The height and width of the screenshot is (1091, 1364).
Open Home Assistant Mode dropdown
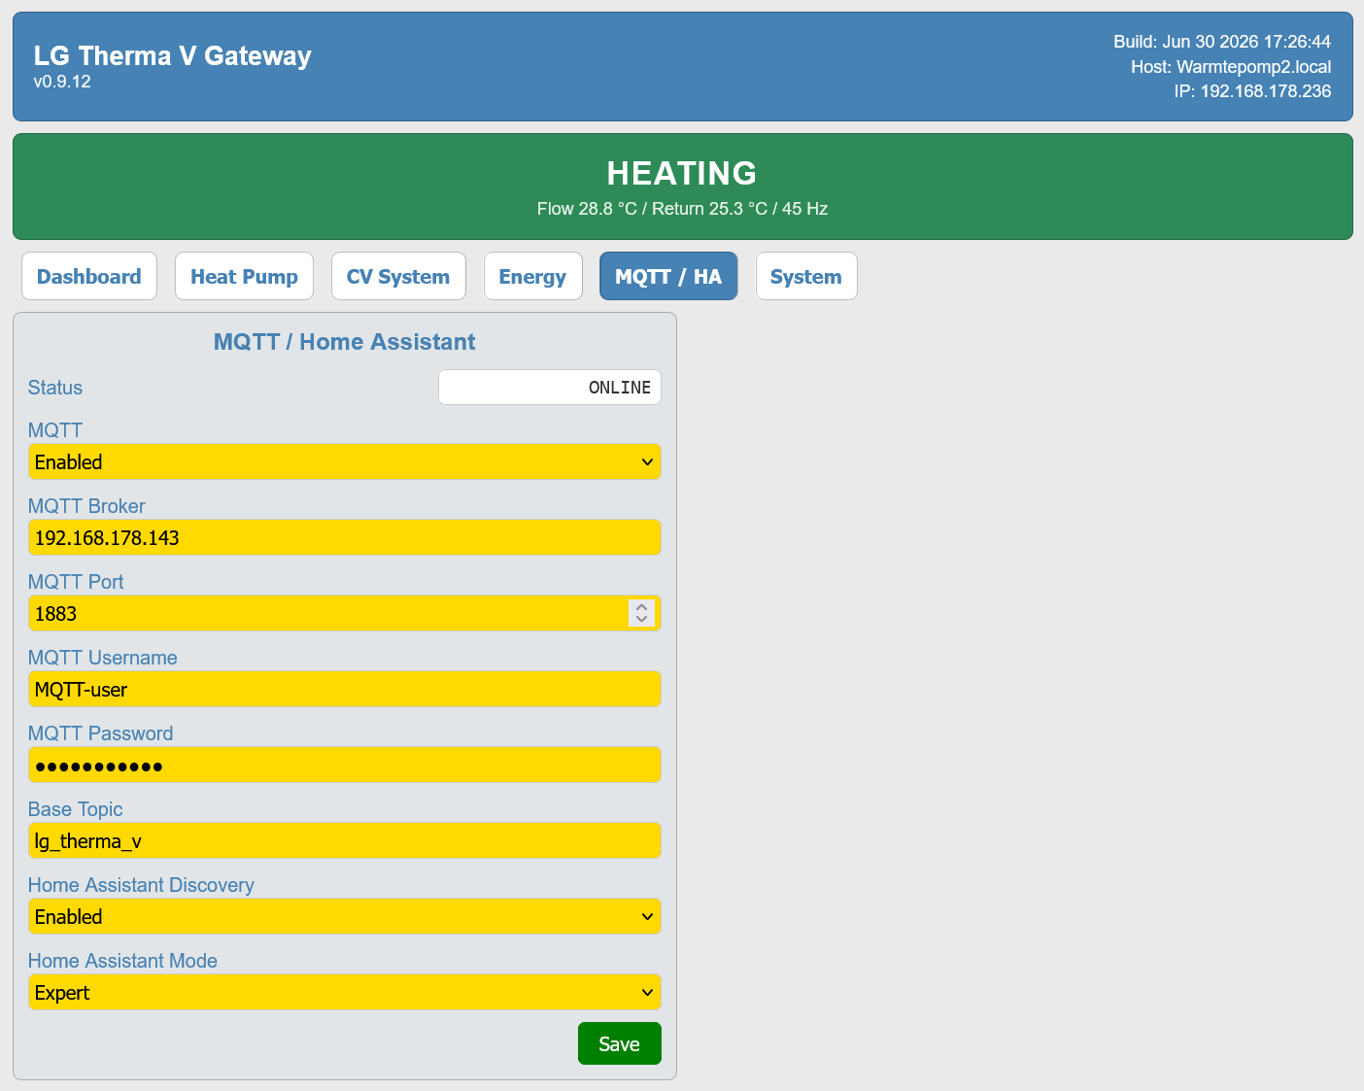(344, 992)
